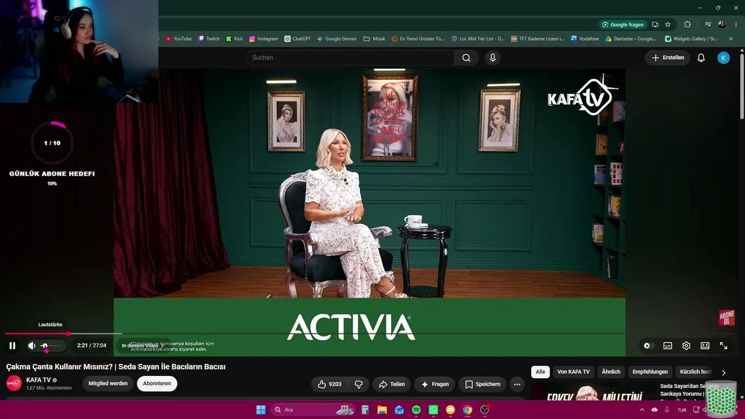
Task: Bookmark this page with the star icon
Action: click(668, 24)
